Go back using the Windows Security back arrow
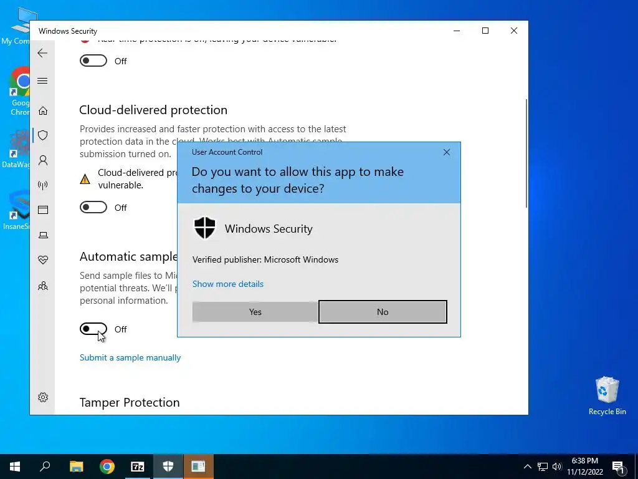Screen dimensions: 638x479 coord(42,53)
